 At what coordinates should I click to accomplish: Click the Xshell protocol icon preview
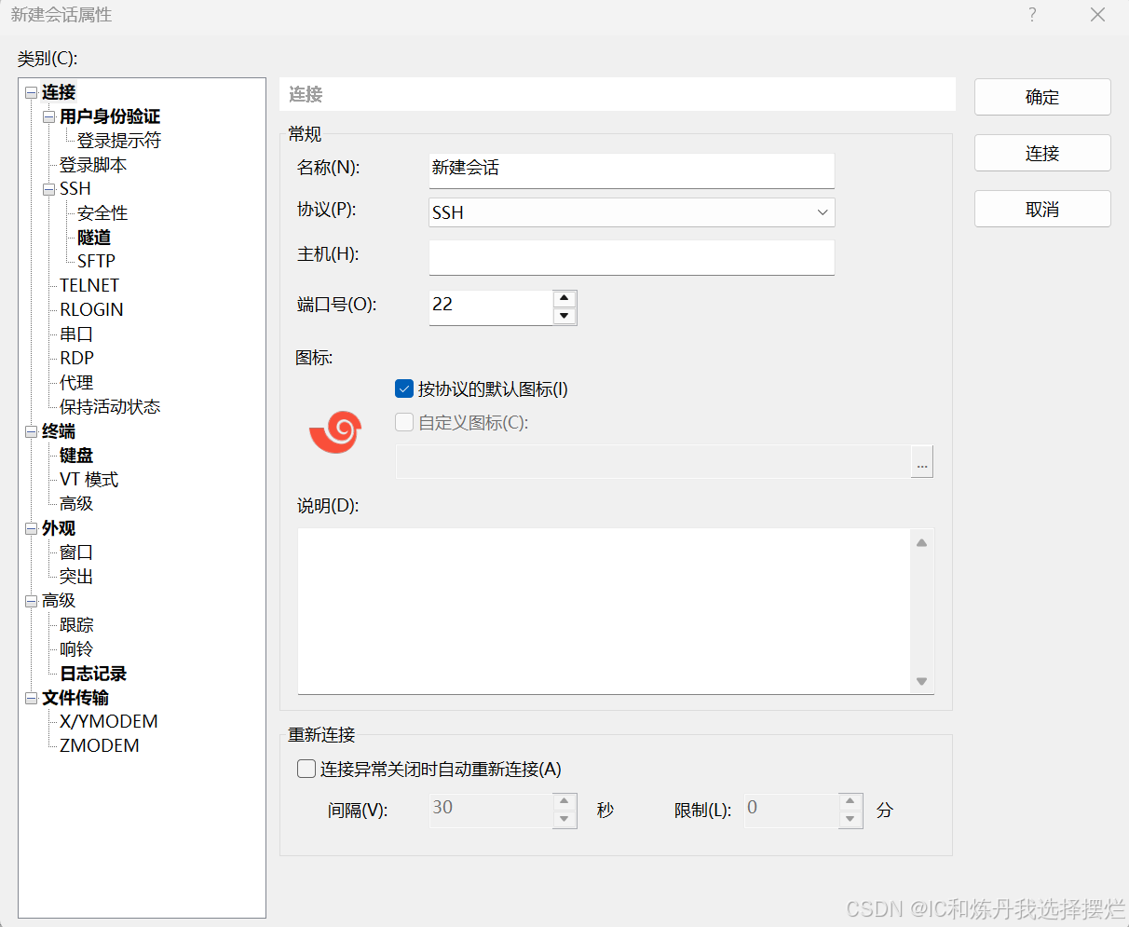tap(334, 431)
